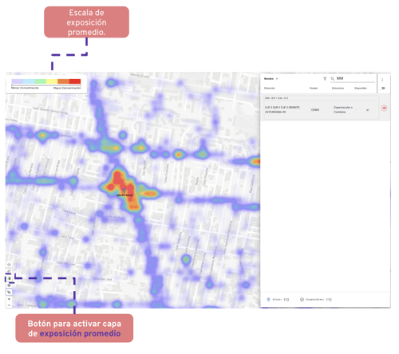Sort by the Ciudad column header
399x354 pixels.
pos(314,88)
